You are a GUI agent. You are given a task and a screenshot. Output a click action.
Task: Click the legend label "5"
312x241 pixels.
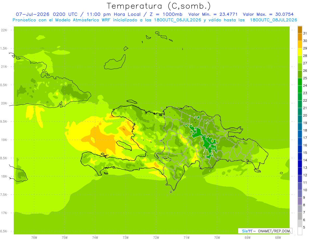click(x=304, y=227)
